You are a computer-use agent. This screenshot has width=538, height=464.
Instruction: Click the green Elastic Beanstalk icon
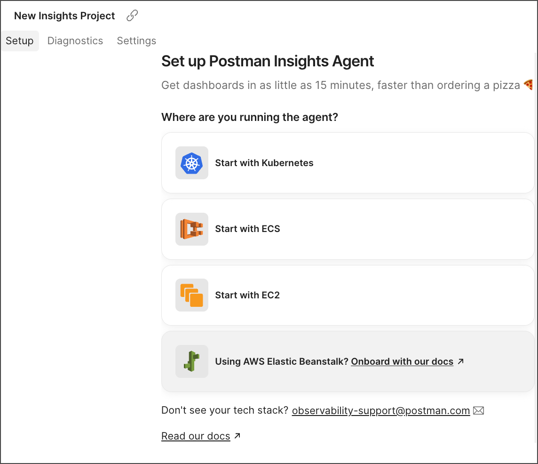pos(191,361)
